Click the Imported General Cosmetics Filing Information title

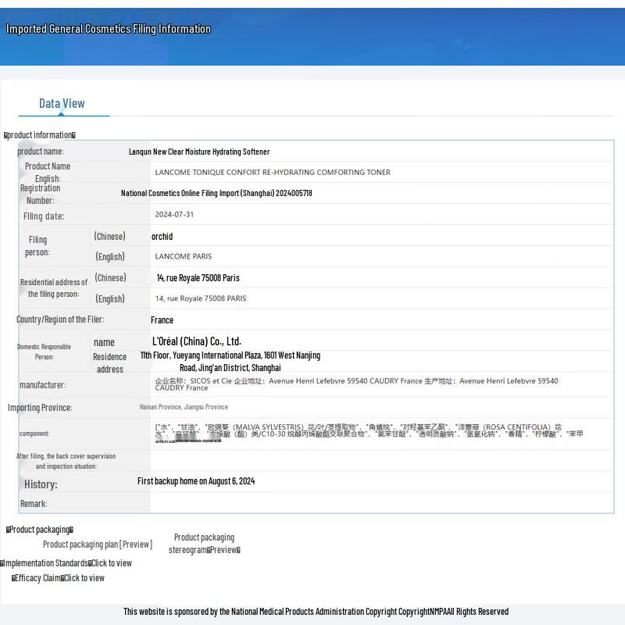tap(109, 30)
